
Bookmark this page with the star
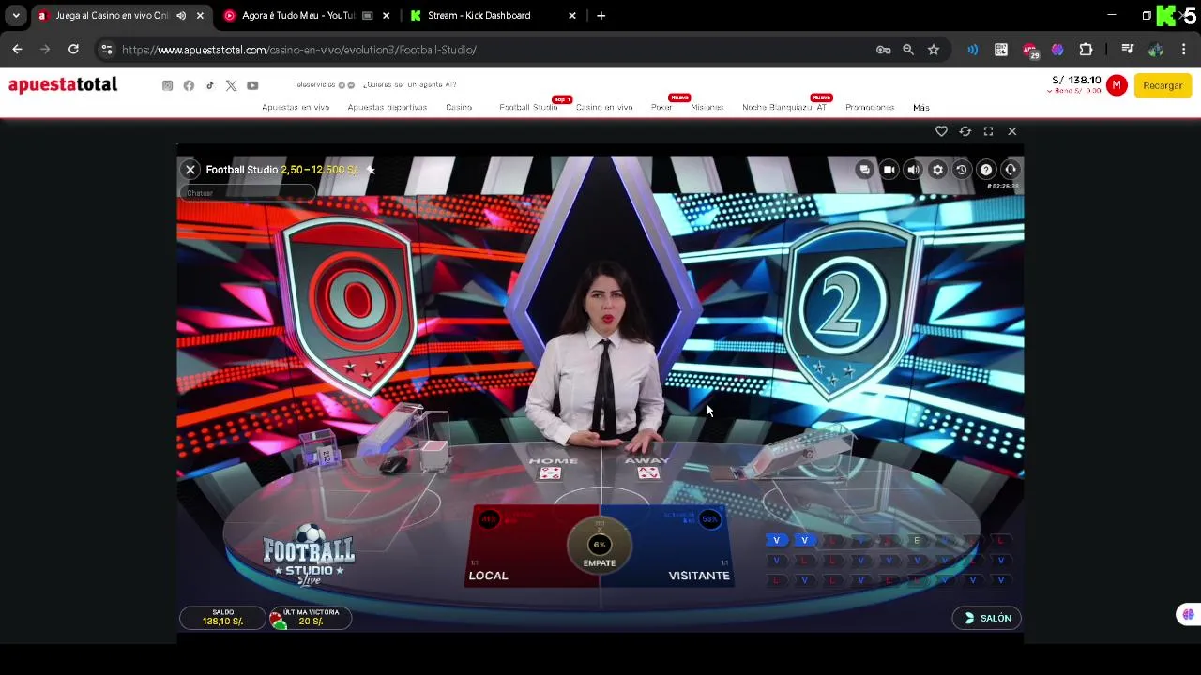point(934,50)
